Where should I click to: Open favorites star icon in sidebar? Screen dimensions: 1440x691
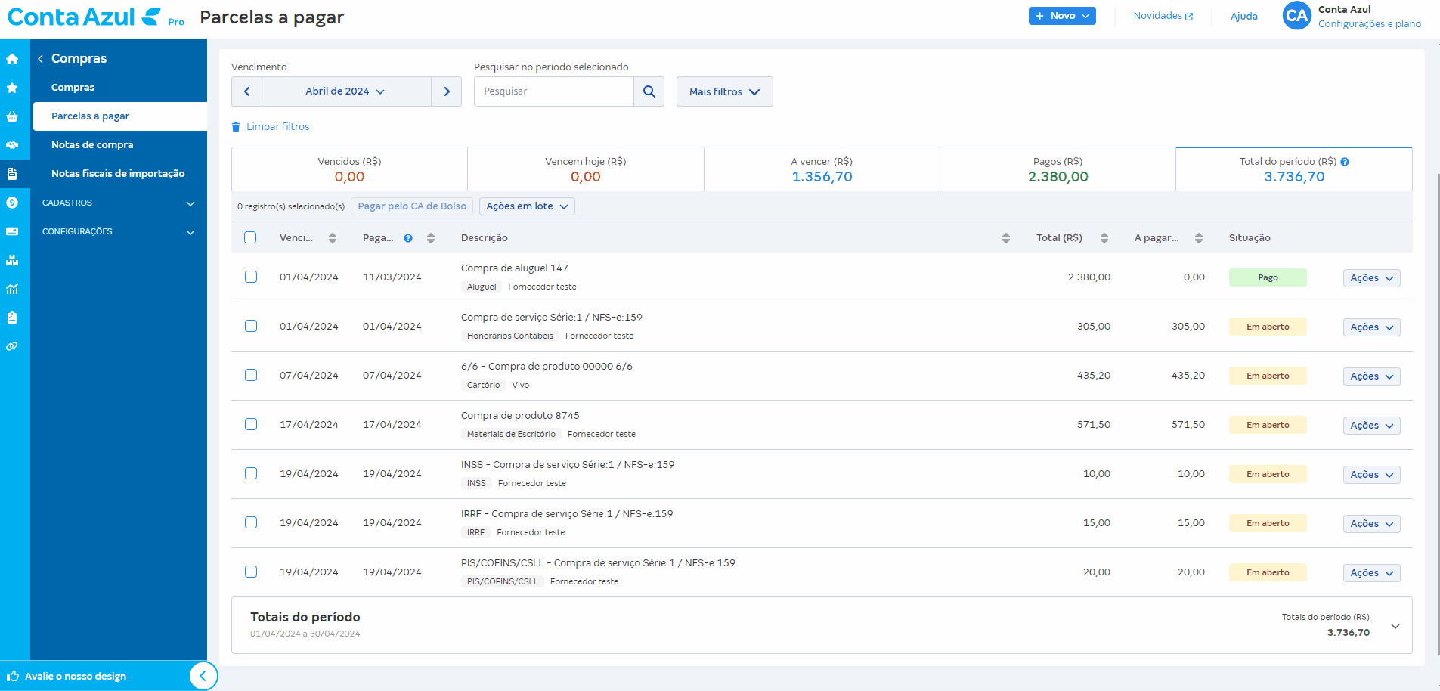click(12, 88)
